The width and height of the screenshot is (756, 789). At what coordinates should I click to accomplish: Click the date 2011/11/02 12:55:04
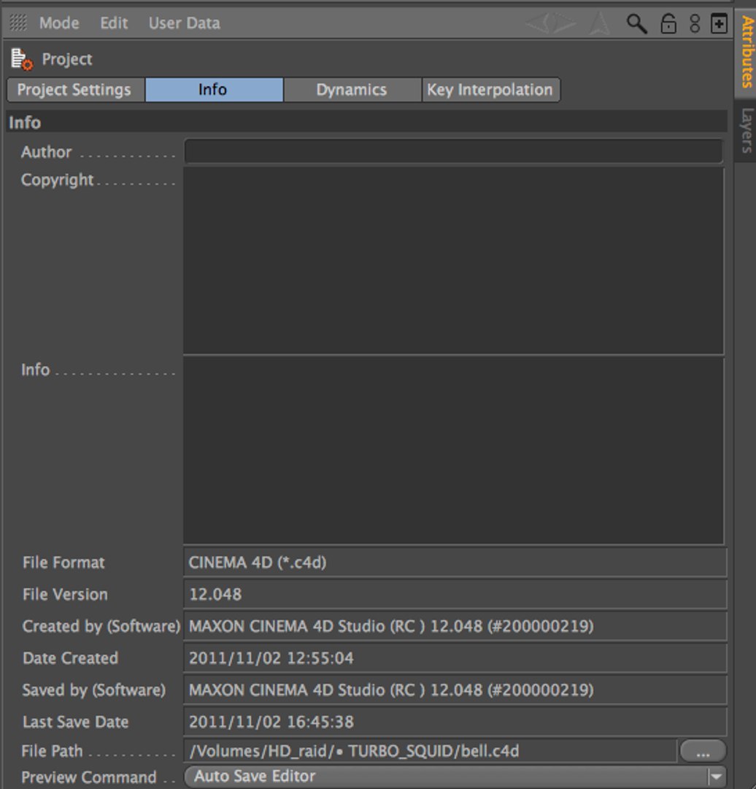(x=271, y=658)
